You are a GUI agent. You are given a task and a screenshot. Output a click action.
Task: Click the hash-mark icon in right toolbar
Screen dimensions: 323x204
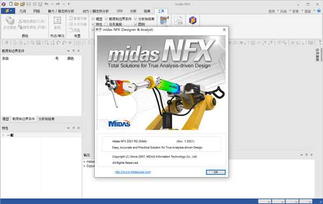tap(292, 43)
